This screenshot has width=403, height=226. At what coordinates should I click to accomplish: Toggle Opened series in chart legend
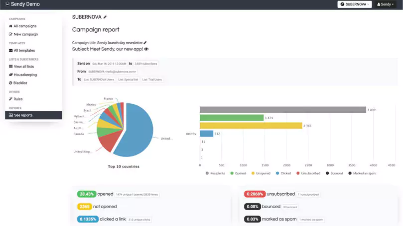[238, 173]
